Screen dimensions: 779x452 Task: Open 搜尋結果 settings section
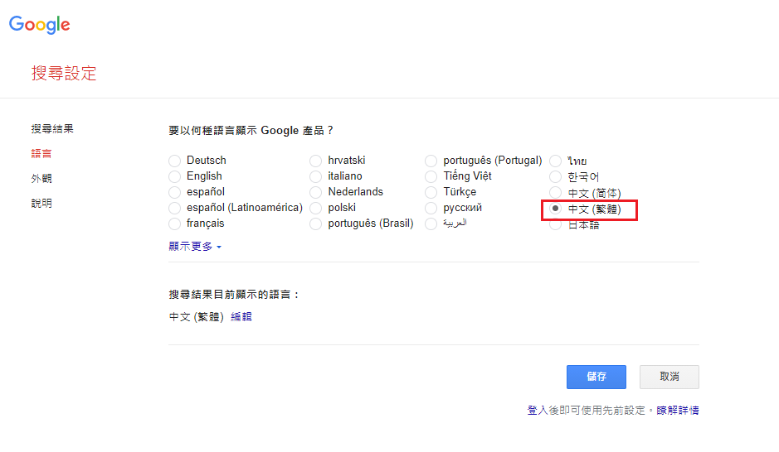click(x=52, y=129)
